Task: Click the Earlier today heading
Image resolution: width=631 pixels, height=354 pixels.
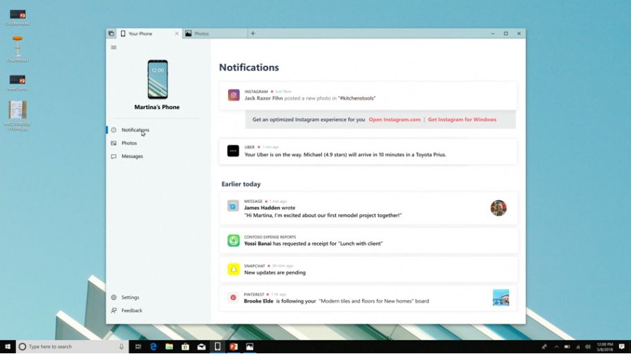Action: [241, 184]
